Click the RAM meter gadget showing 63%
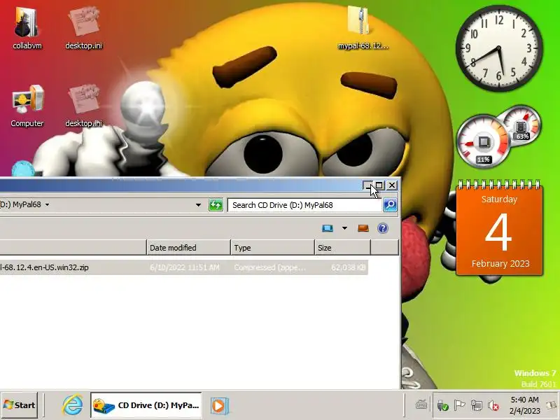This screenshot has width=560, height=420. pos(521,126)
